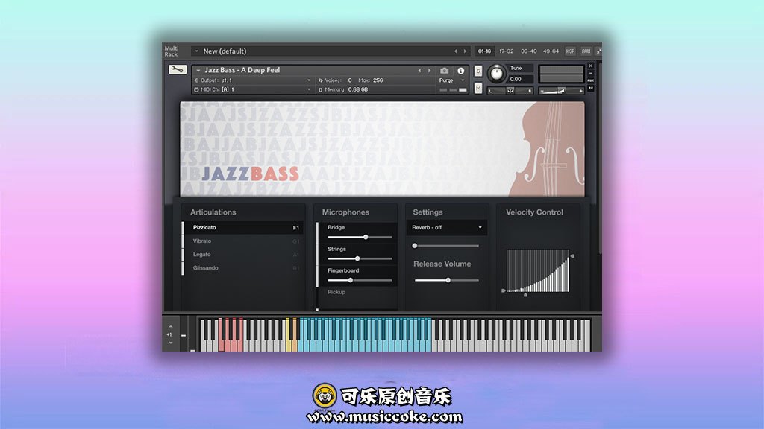Select the Vibrato articulation
This screenshot has height=429, width=764.
202,241
